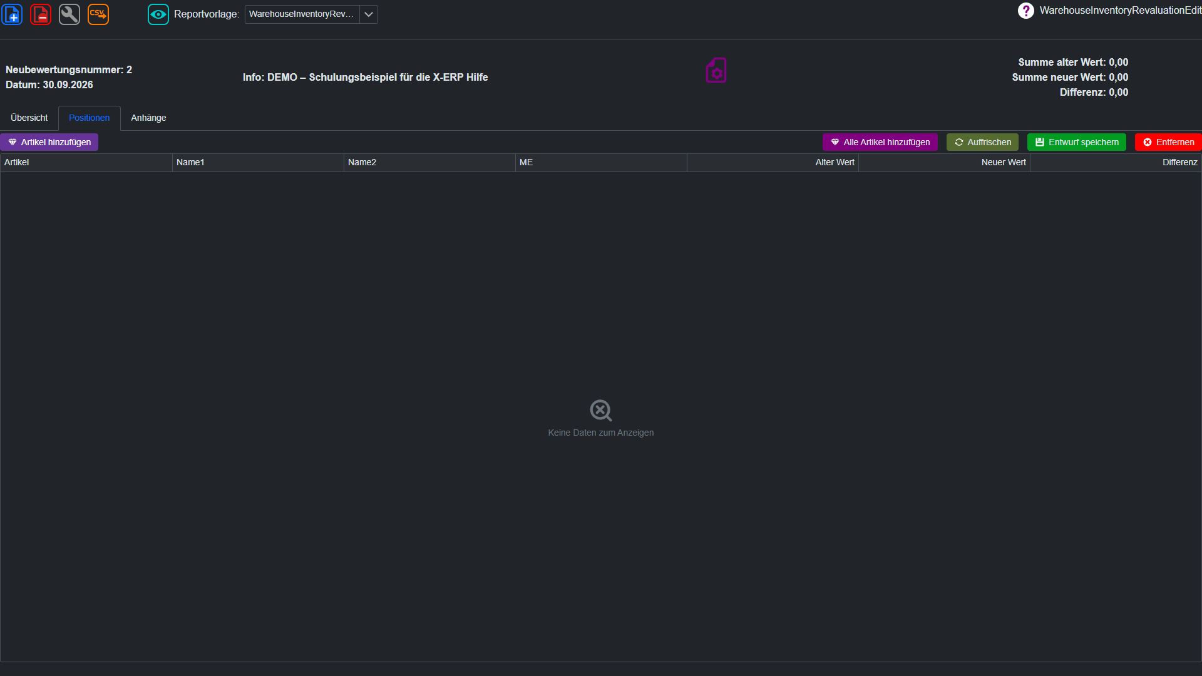Click the red Entfernen button

[1168, 142]
